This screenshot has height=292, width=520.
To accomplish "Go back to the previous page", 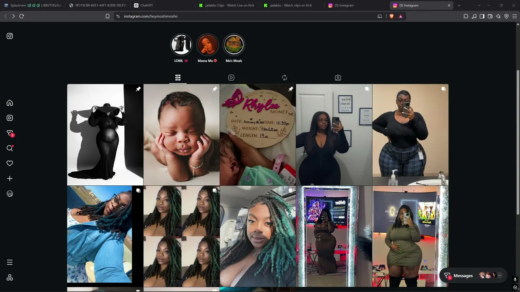I will 5,16.
